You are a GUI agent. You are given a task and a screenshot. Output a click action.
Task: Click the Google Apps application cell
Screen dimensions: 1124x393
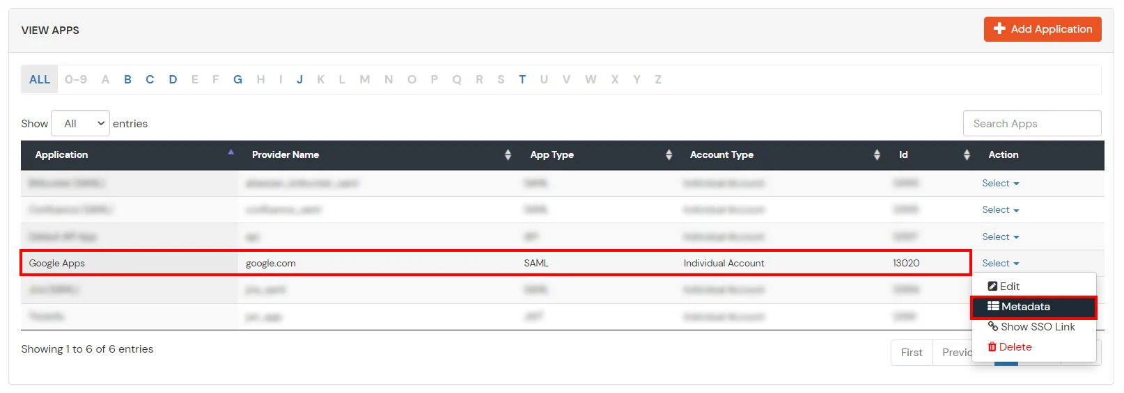point(130,263)
